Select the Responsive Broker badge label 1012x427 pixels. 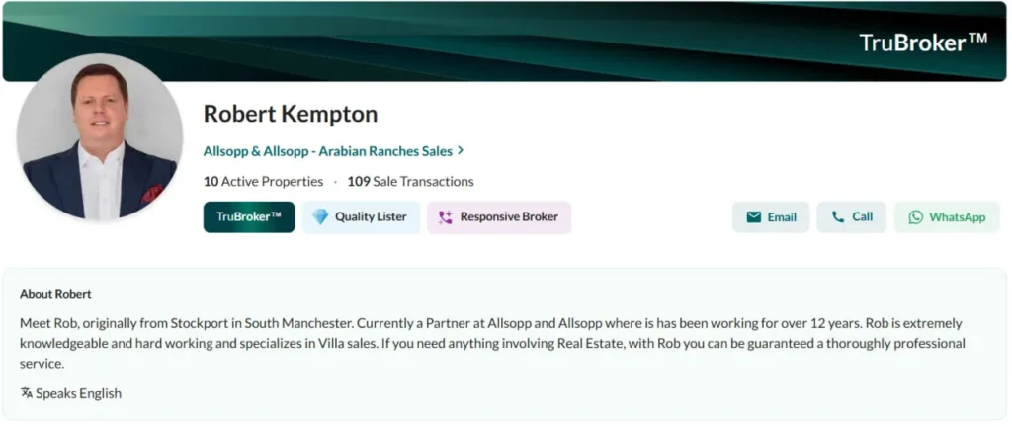pyautogui.click(x=509, y=217)
